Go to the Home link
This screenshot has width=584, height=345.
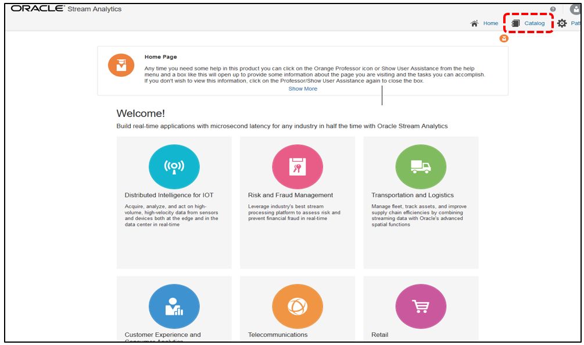(x=490, y=23)
